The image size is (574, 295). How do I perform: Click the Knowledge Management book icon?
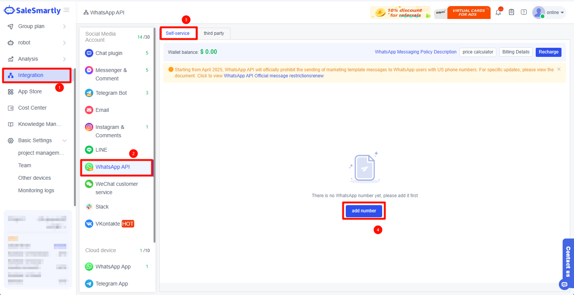[11, 124]
